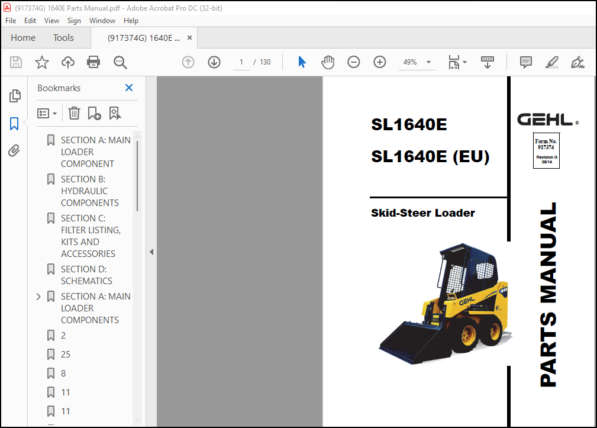Open the File menu
597x428 pixels.
pyautogui.click(x=11, y=21)
